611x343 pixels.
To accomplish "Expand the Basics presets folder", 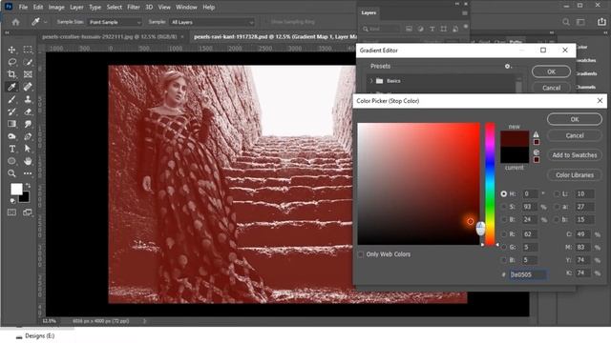I will (371, 81).
